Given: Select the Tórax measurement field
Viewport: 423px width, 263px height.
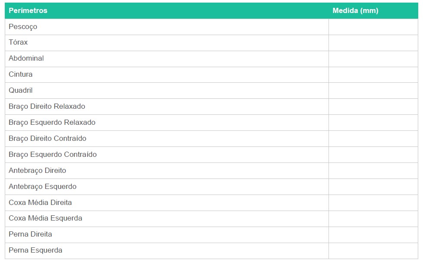Looking at the screenshot, I should (373, 43).
